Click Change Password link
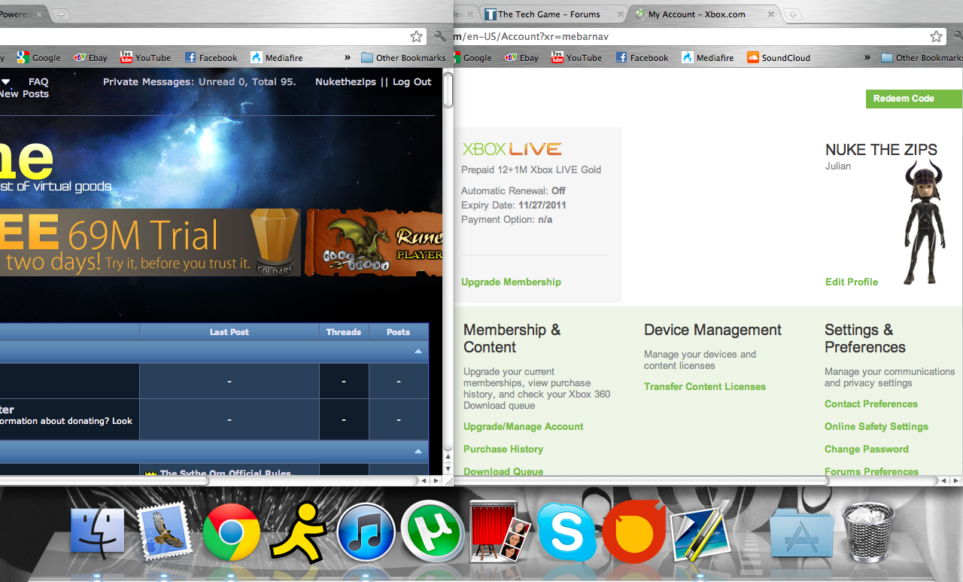The image size is (963, 582). [x=867, y=449]
